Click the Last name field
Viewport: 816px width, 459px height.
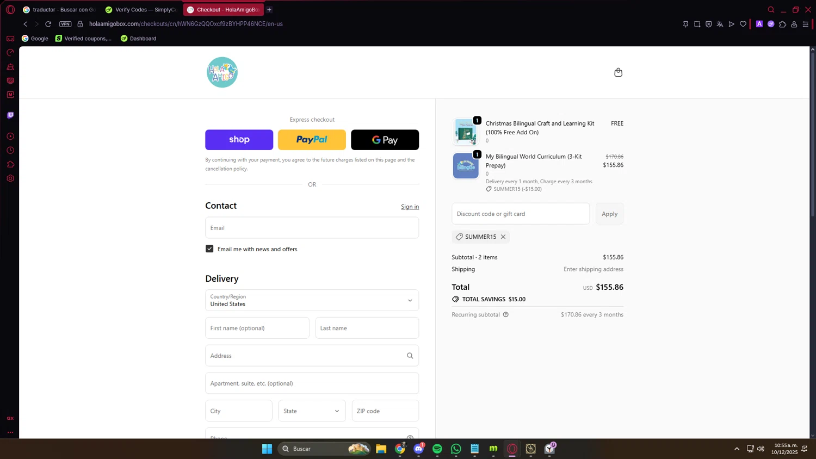point(367,328)
